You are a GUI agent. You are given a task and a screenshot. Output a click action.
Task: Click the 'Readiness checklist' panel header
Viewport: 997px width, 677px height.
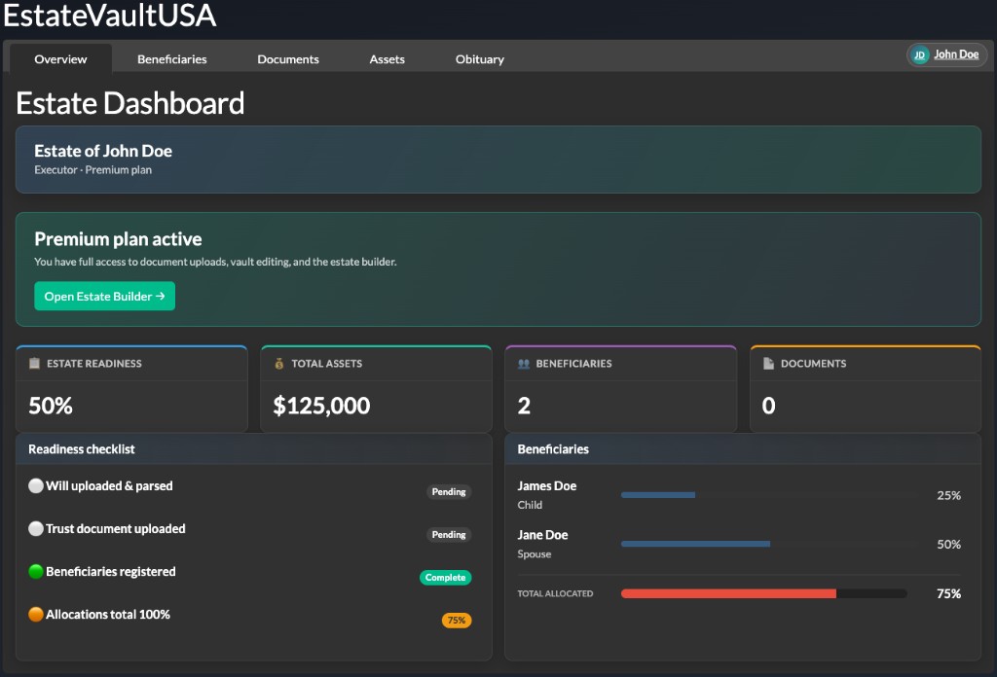[254, 449]
